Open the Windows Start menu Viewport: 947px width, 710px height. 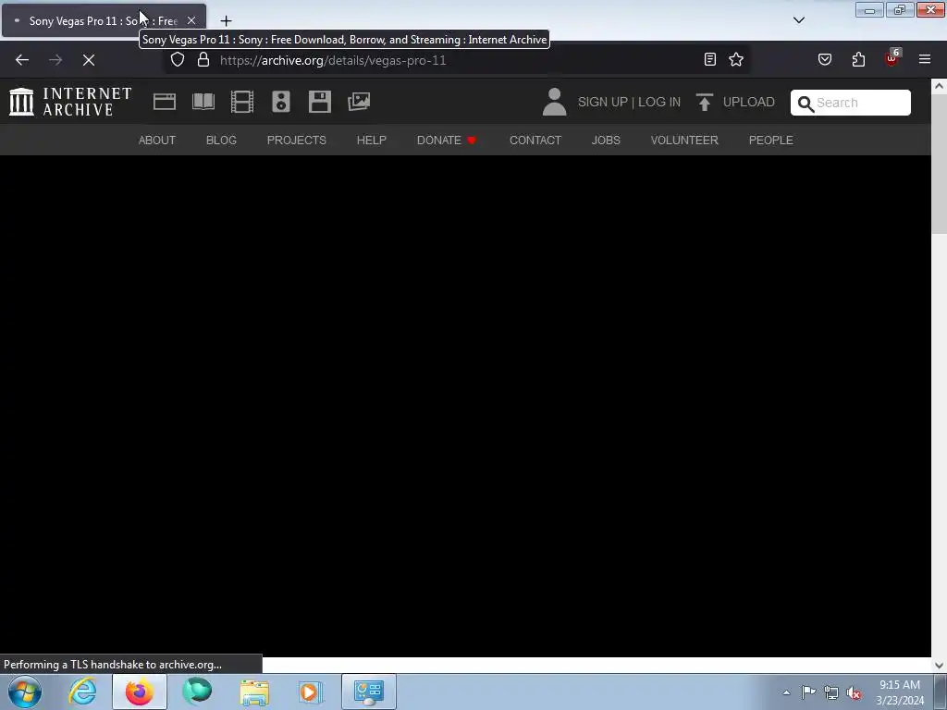25,692
